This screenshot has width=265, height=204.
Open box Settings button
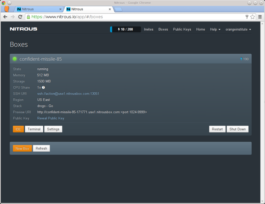click(x=53, y=129)
